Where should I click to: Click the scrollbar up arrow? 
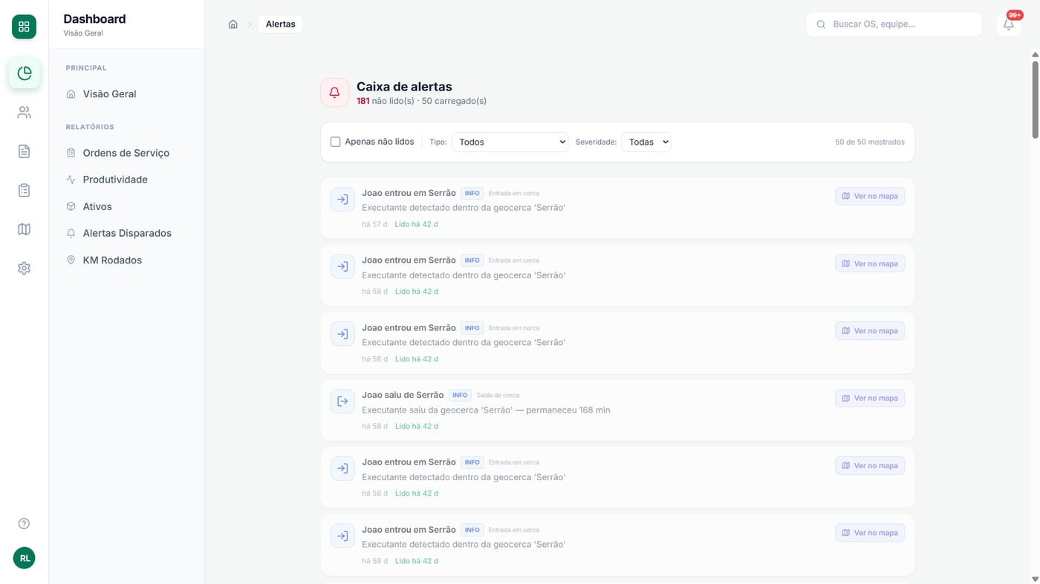[x=1035, y=55]
